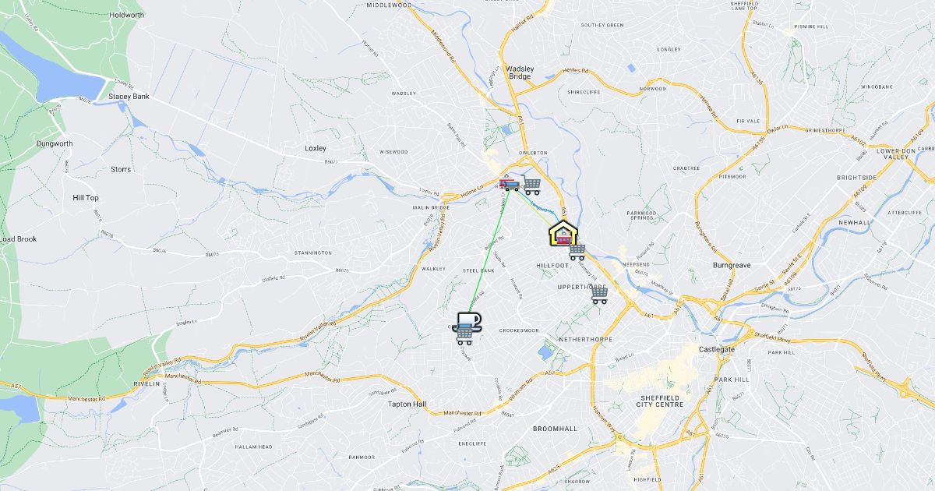Click the Hillfoot neighbourhood label
This screenshot has height=491, width=935.
(552, 266)
